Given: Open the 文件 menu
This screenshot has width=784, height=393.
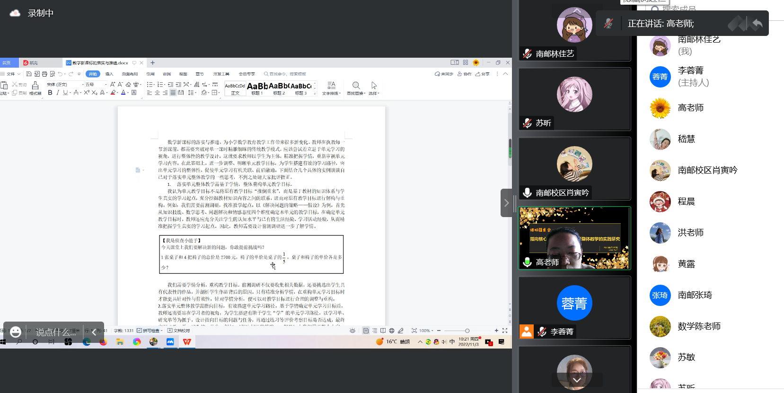Looking at the screenshot, I should 10,74.
